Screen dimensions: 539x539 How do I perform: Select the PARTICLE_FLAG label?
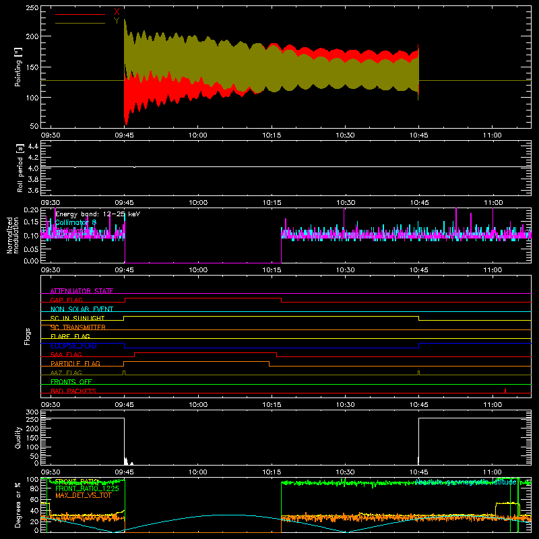[x=75, y=363]
